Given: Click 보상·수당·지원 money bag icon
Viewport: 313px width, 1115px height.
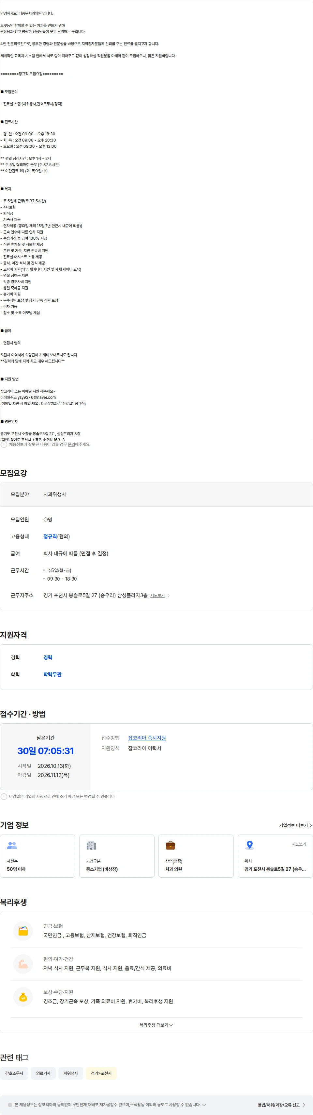Looking at the screenshot, I should click(x=23, y=997).
